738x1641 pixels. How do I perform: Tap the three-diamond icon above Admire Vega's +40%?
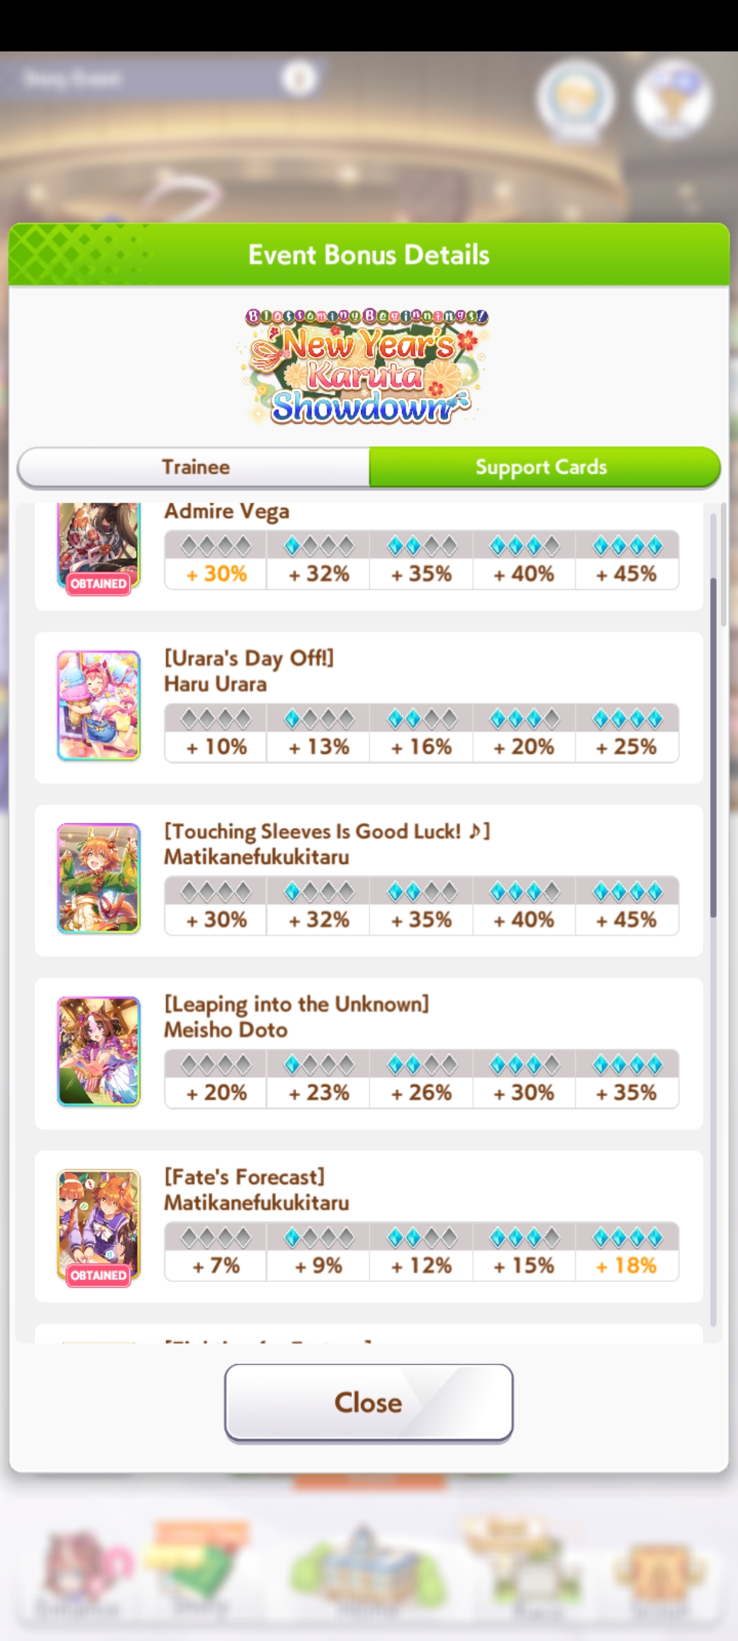pos(524,546)
